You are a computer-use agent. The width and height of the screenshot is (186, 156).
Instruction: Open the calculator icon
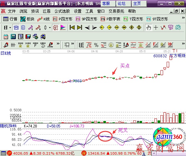(x=13, y=37)
